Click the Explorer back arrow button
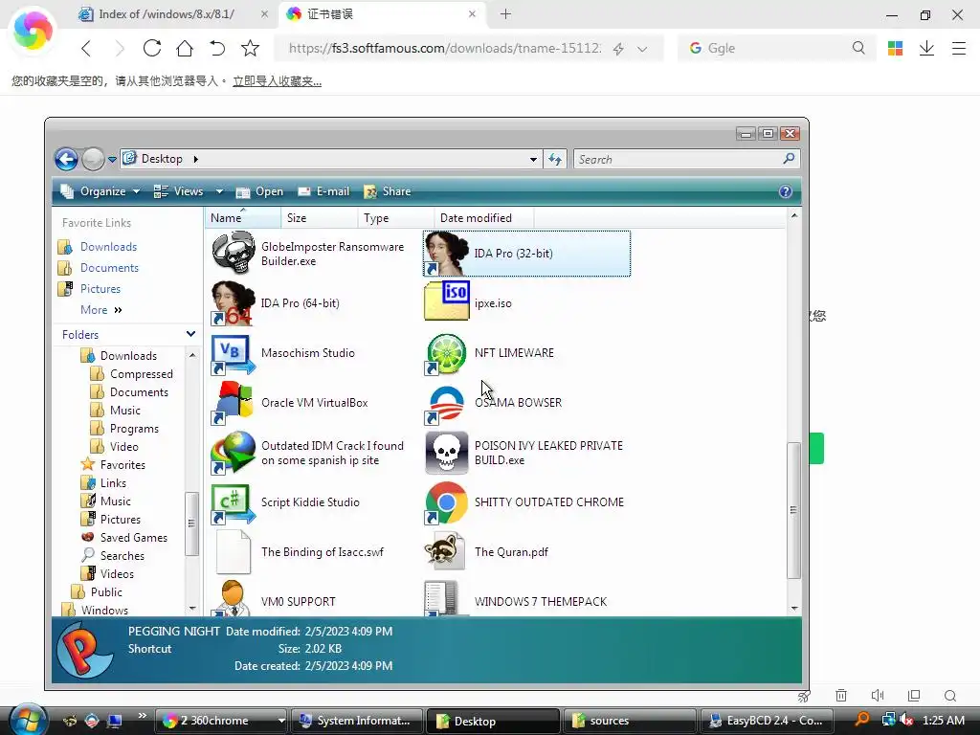980x735 pixels. click(x=66, y=160)
